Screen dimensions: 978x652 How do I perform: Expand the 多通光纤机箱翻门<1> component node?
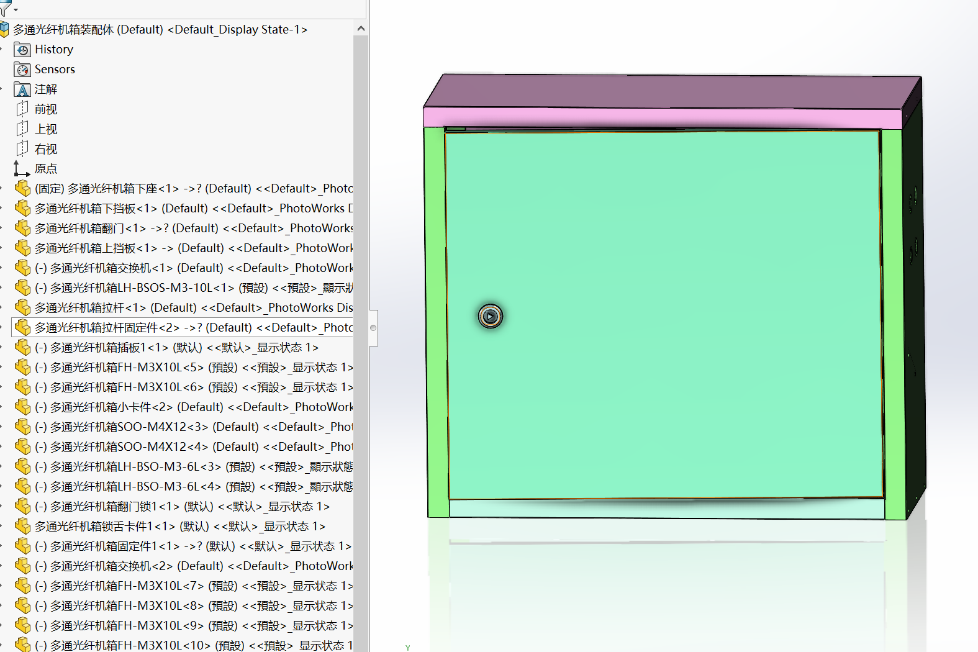(x=2, y=229)
